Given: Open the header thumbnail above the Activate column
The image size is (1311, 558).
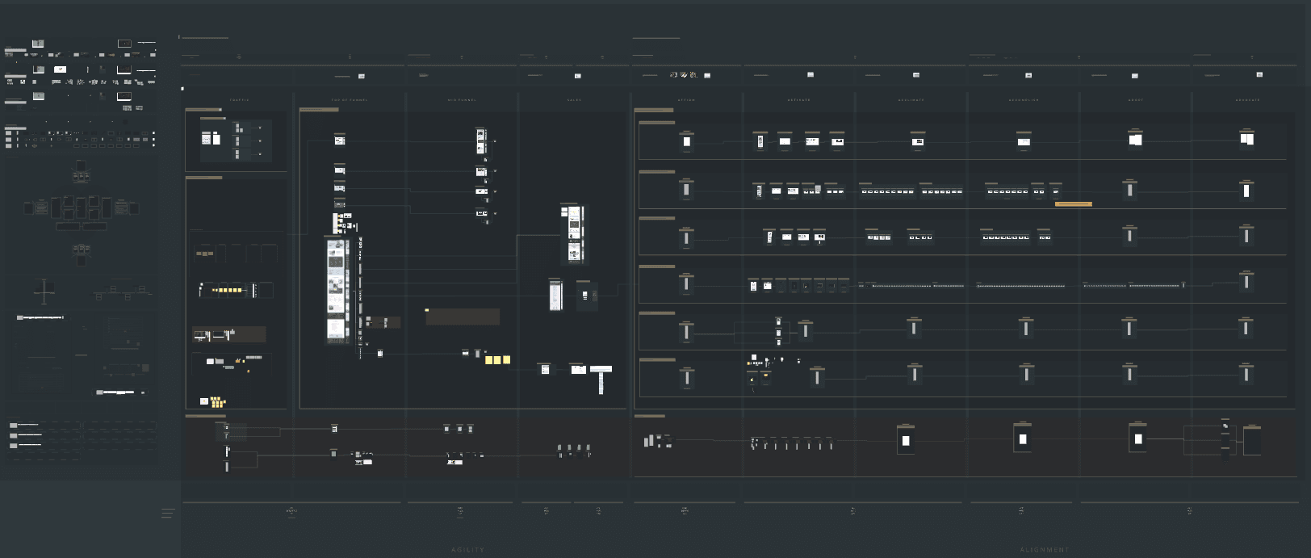Looking at the screenshot, I should pos(810,74).
